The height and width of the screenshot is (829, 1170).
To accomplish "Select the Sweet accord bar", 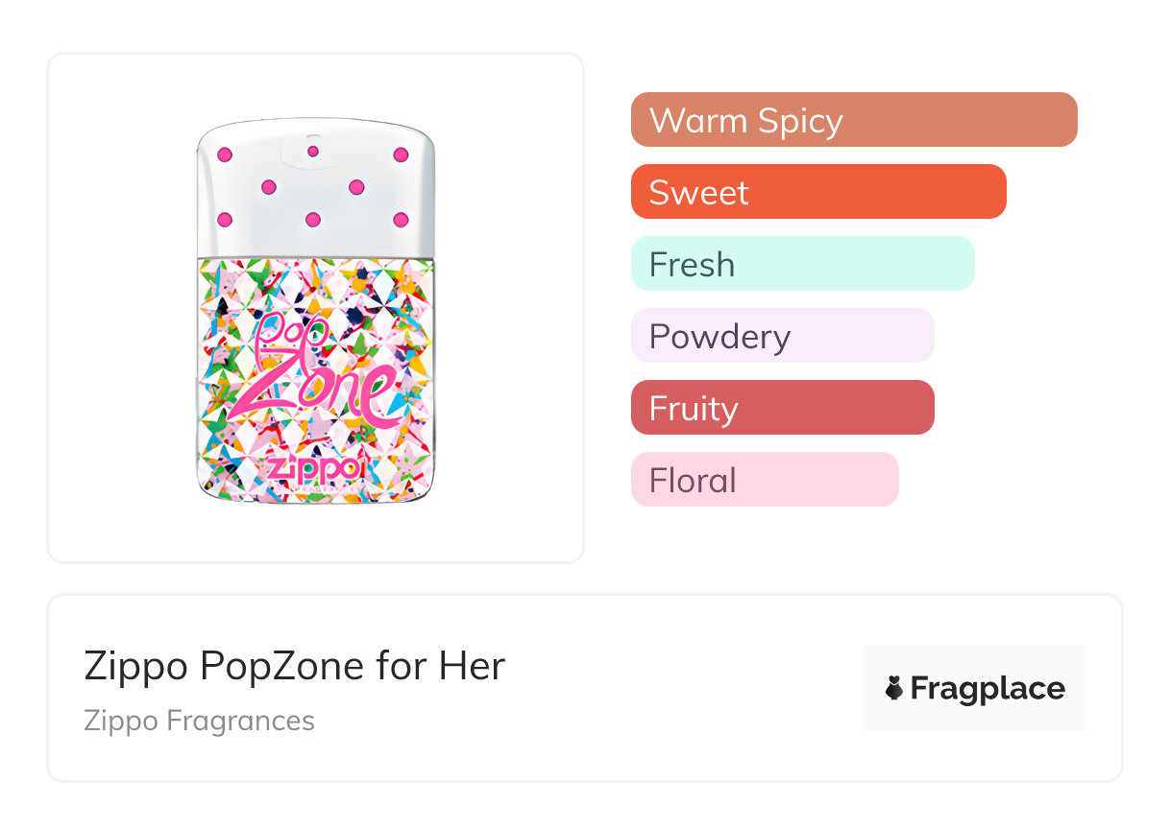I will 817,192.
